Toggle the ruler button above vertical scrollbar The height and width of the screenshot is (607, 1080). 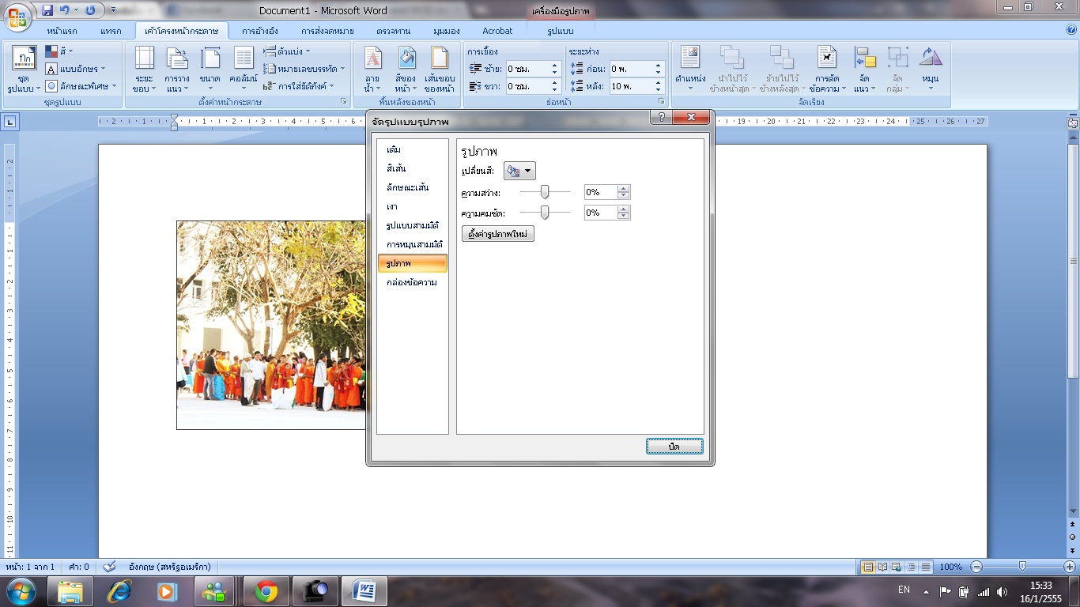click(x=1073, y=123)
